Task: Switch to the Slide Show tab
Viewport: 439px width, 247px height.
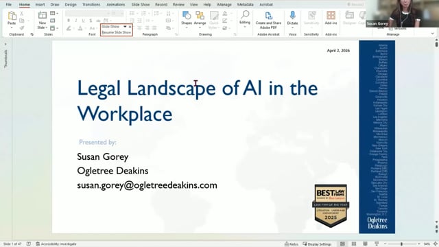Action: tap(141, 5)
